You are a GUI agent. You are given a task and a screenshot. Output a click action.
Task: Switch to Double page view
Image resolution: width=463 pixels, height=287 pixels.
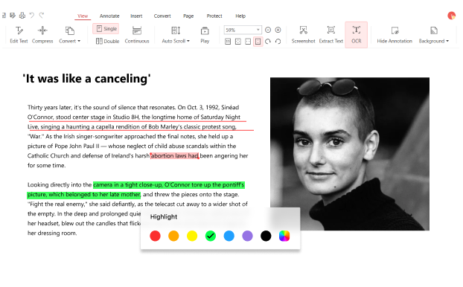click(107, 41)
